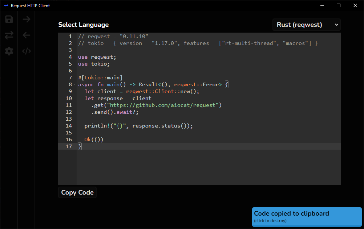Click the left arrow back icon
Screen dimensions: 364x229
[x=27, y=35]
